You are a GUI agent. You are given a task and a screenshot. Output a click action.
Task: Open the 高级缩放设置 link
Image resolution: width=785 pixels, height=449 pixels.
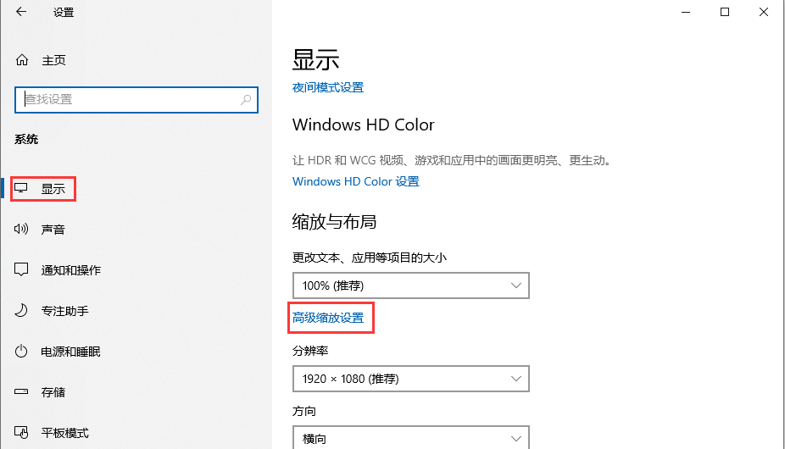pyautogui.click(x=328, y=318)
